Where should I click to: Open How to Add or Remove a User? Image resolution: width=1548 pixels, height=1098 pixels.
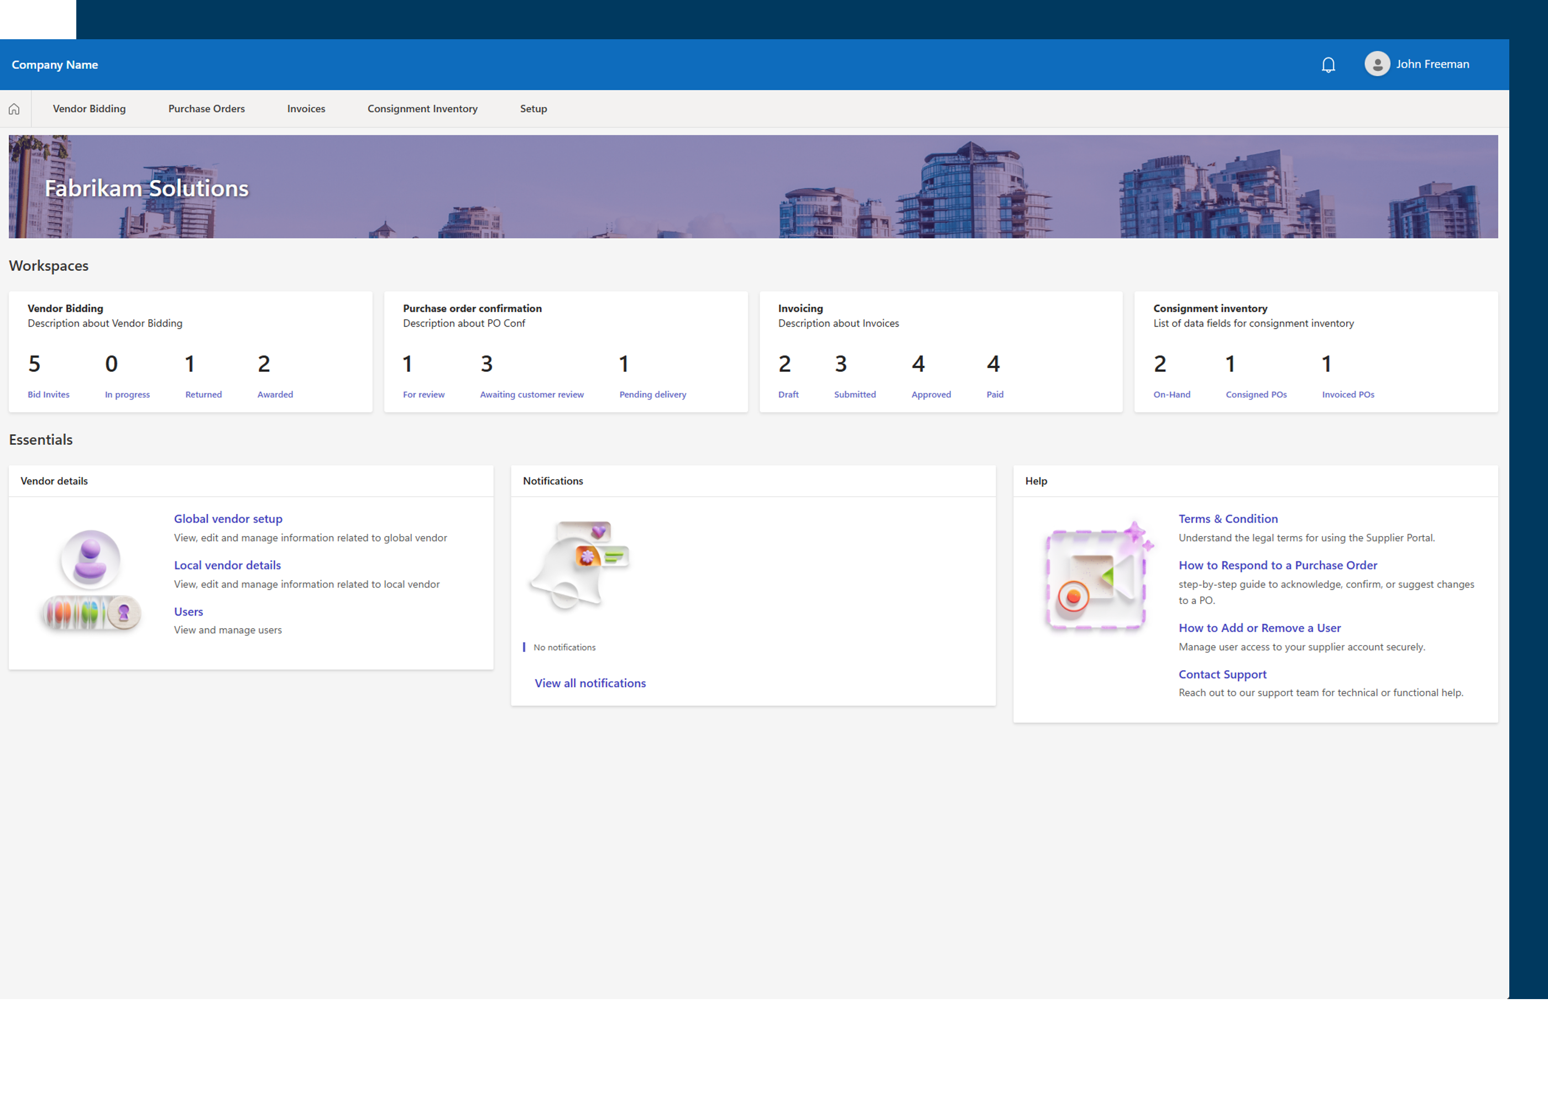tap(1259, 627)
